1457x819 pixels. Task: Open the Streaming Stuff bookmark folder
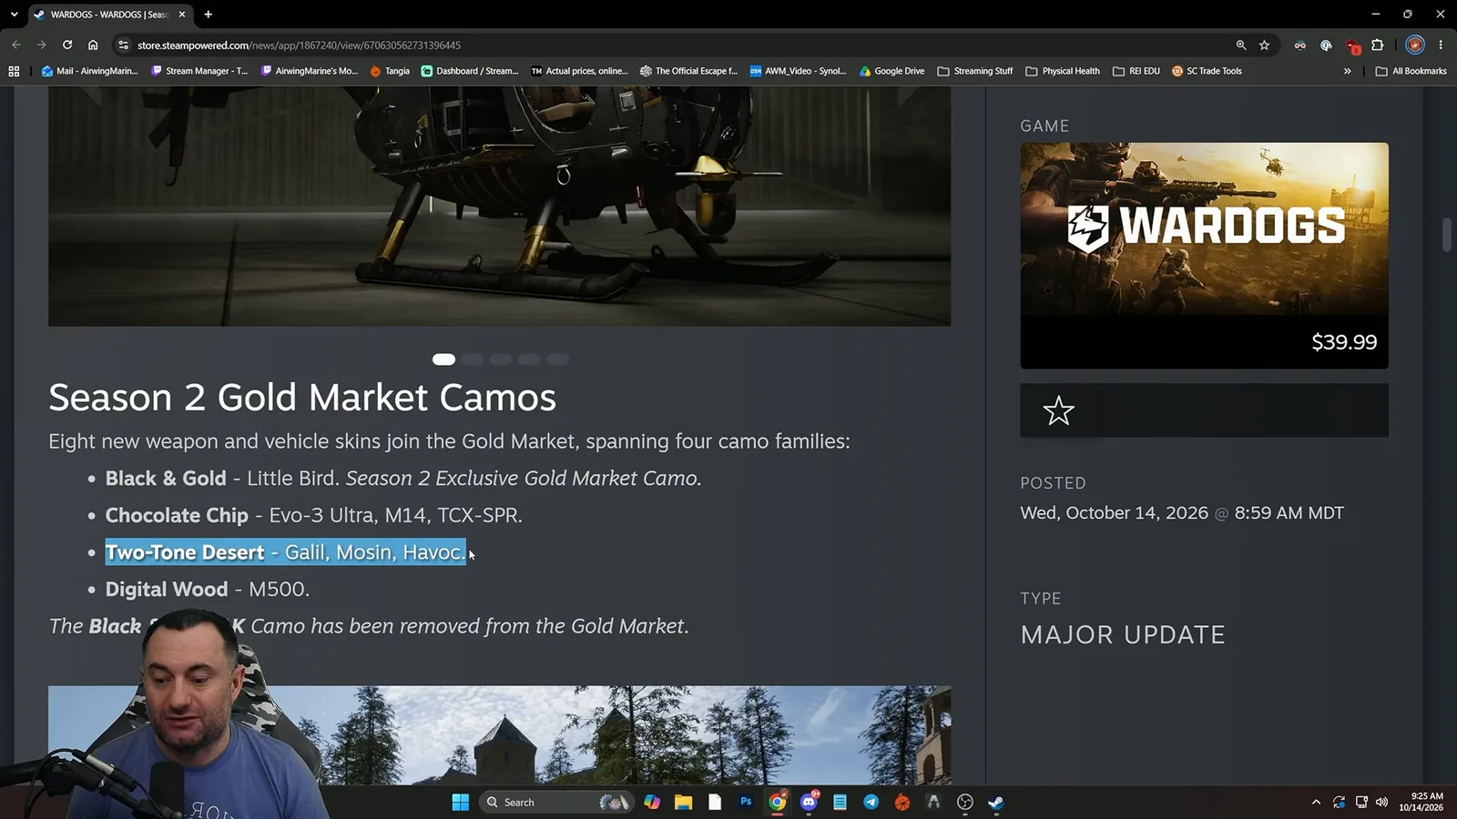(975, 71)
